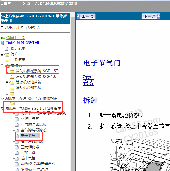Open the 前排气管 page
Screen dimensions: 170x171
click(x=28, y=158)
